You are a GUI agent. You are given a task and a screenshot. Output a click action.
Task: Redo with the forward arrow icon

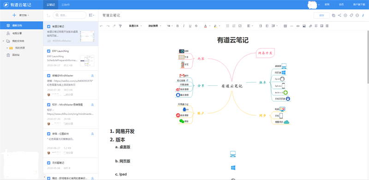pos(108,26)
